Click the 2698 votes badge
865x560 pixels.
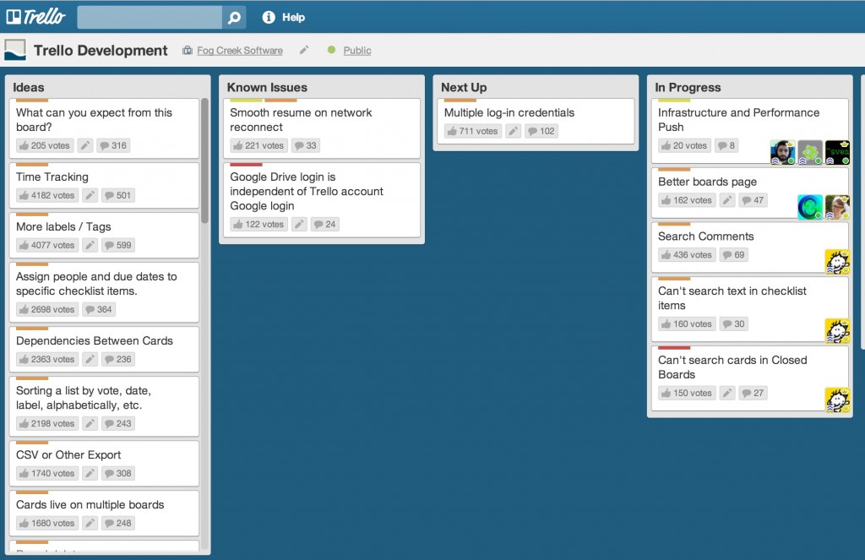pos(47,309)
